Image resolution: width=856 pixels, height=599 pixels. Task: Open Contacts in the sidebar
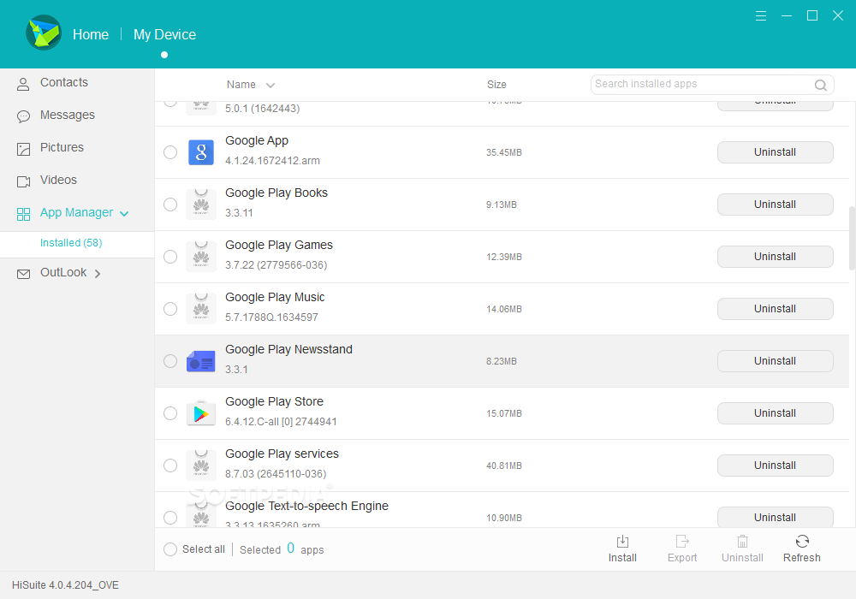click(x=77, y=83)
